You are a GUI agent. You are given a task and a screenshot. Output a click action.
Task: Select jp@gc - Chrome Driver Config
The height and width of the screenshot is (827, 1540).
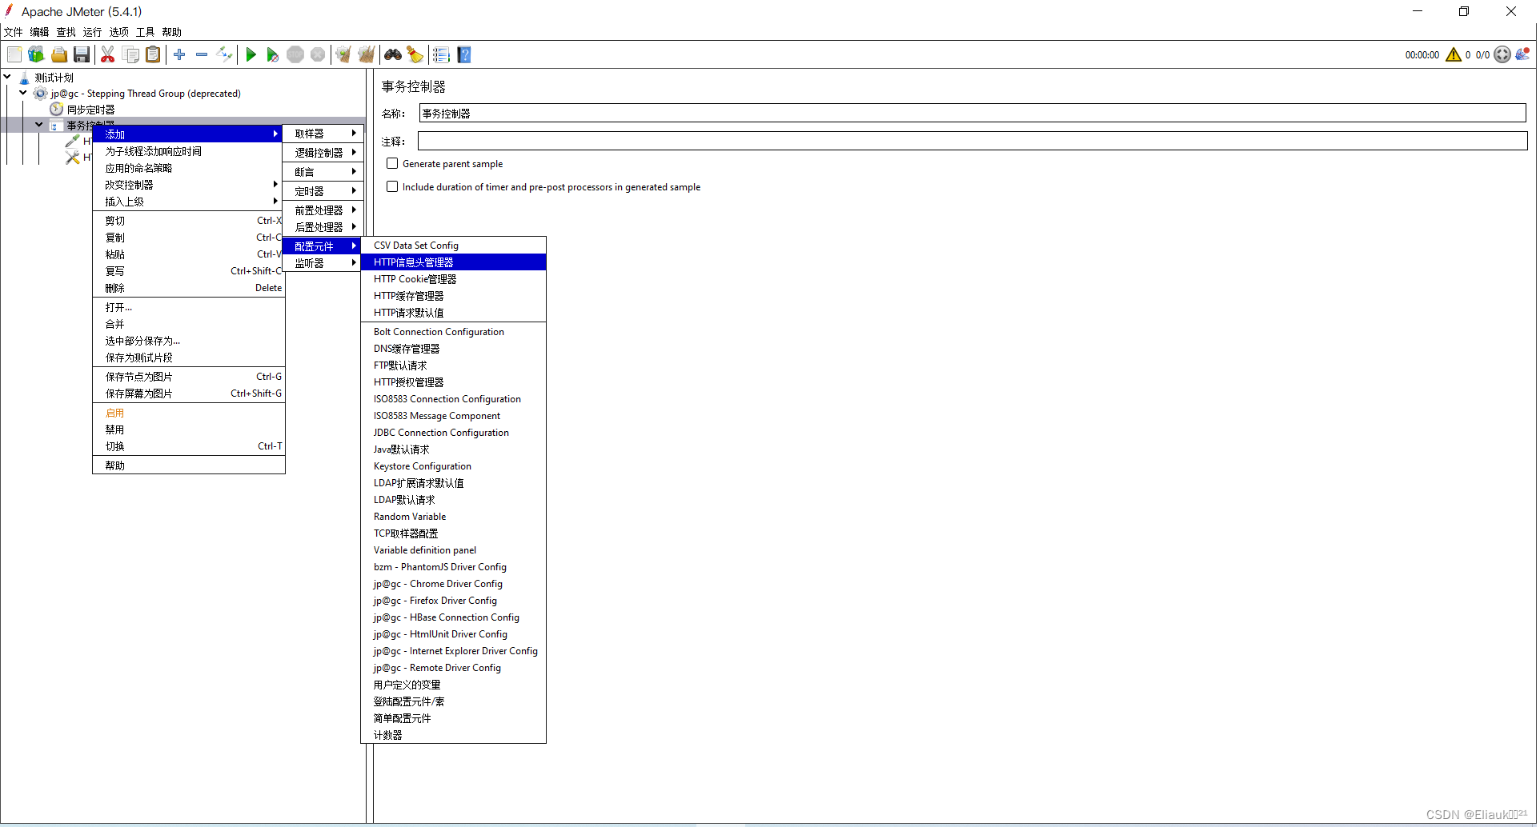click(454, 584)
